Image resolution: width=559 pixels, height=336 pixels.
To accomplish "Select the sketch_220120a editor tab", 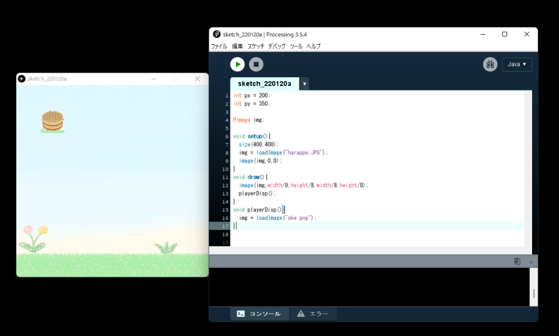I will [x=265, y=84].
